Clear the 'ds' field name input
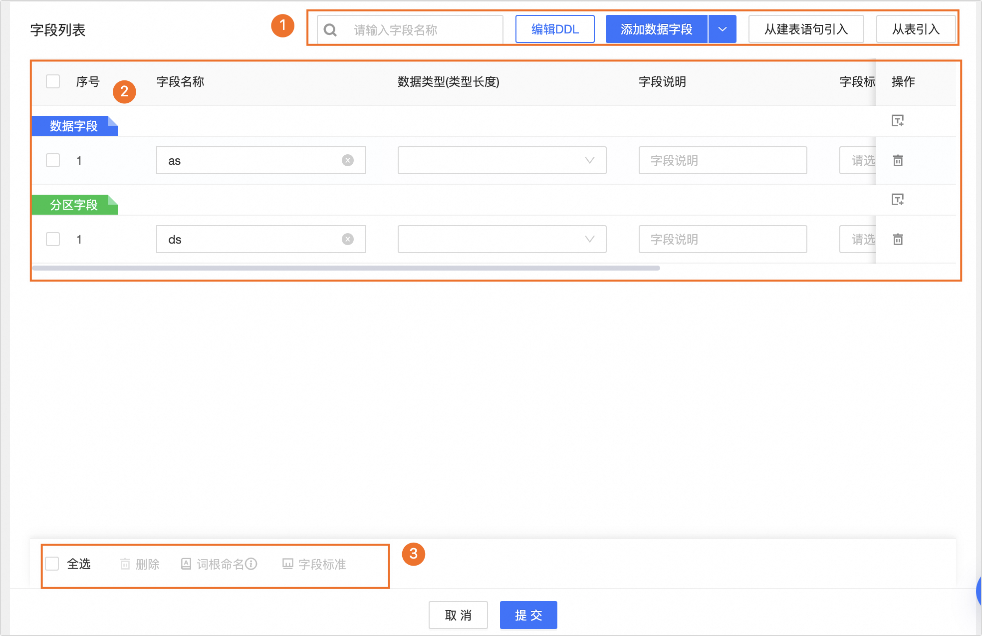 pyautogui.click(x=348, y=239)
